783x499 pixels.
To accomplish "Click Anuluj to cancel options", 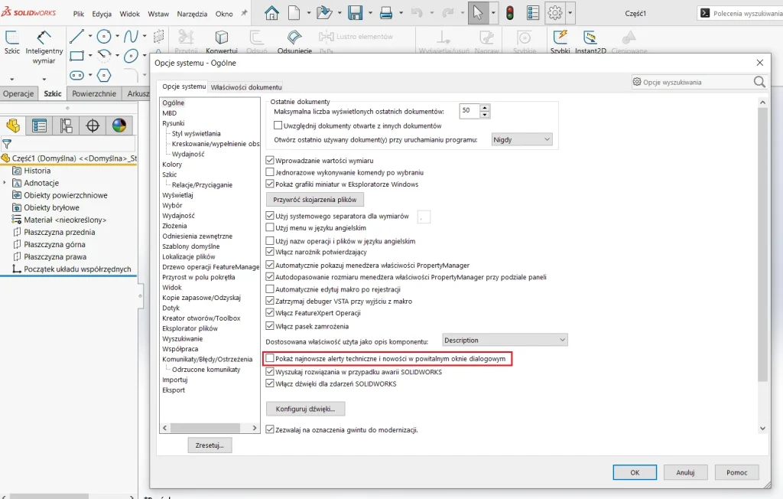I will [685, 472].
